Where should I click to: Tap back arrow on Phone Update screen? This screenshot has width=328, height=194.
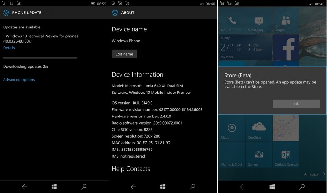point(25,187)
